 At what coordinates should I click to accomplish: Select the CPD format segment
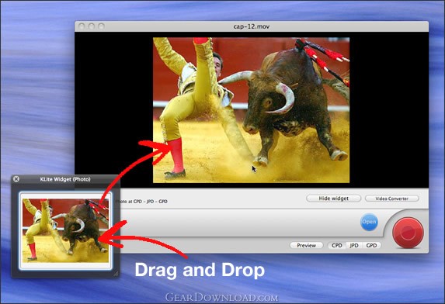(x=337, y=245)
